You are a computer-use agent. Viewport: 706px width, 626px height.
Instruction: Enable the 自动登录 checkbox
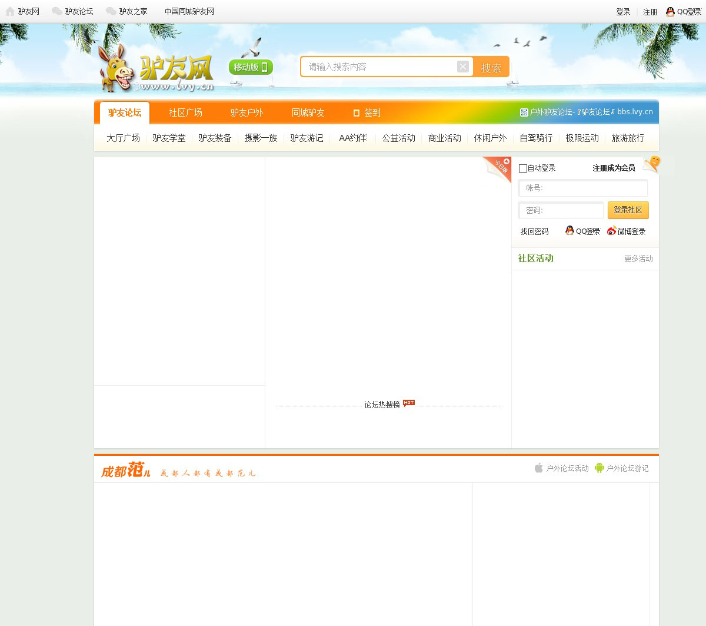(523, 168)
